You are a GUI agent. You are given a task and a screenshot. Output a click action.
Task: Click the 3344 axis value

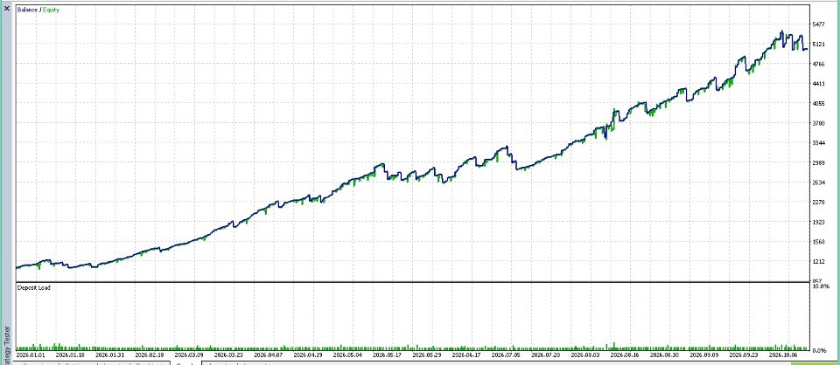pos(819,143)
